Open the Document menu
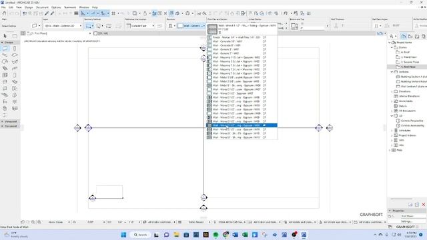Screen dimensions: 427x240 pyautogui.click(x=42, y=7)
